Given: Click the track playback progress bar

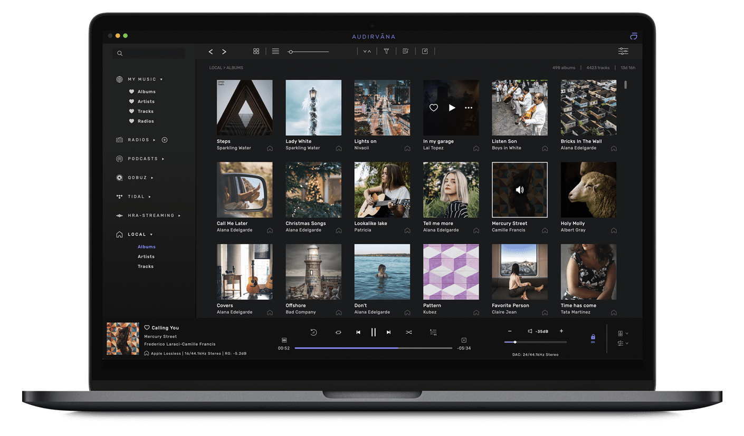Looking at the screenshot, I should 373,348.
